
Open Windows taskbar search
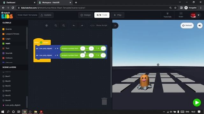[x=8, y=112]
